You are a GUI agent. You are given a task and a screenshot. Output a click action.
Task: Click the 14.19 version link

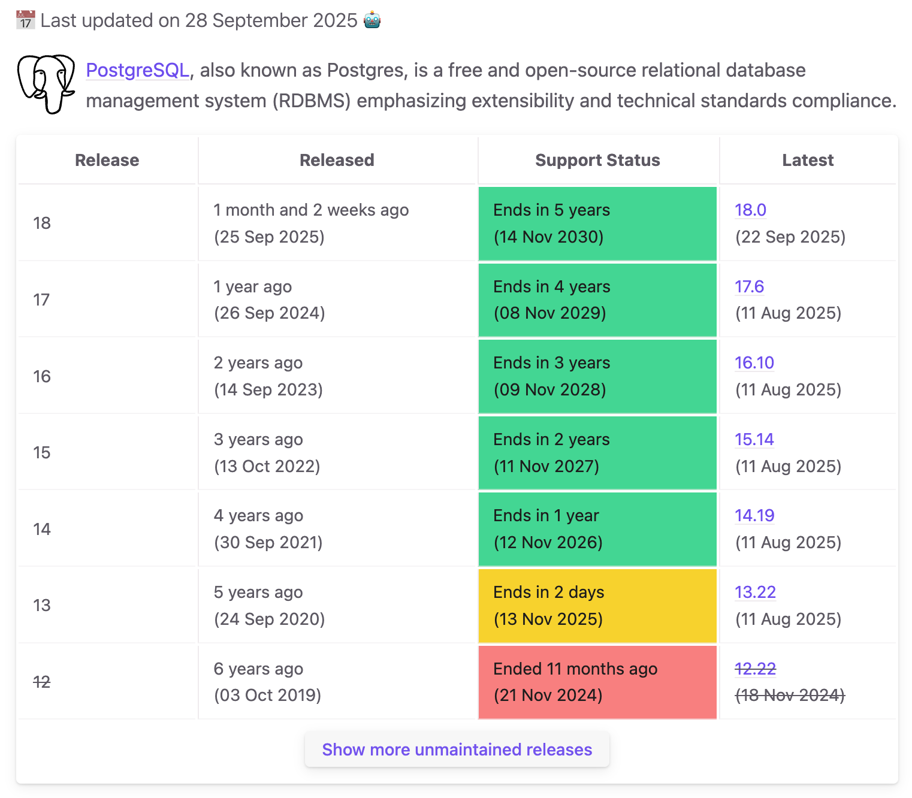[x=754, y=516]
